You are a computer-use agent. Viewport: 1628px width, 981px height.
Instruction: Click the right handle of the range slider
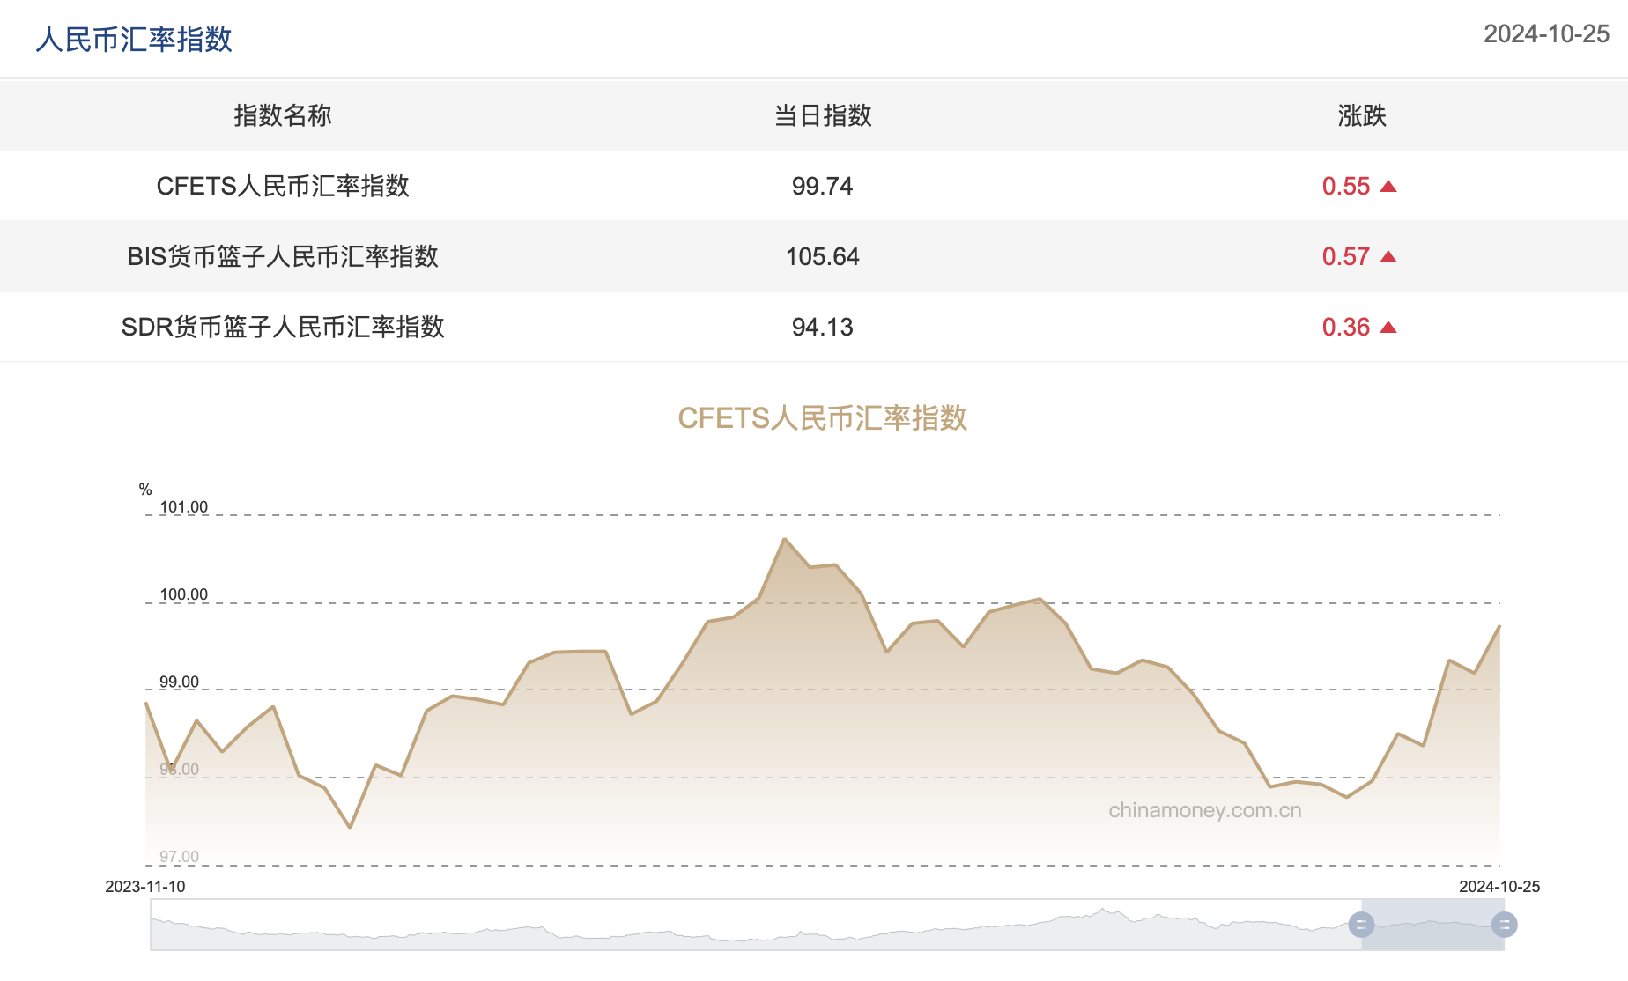(x=1504, y=925)
